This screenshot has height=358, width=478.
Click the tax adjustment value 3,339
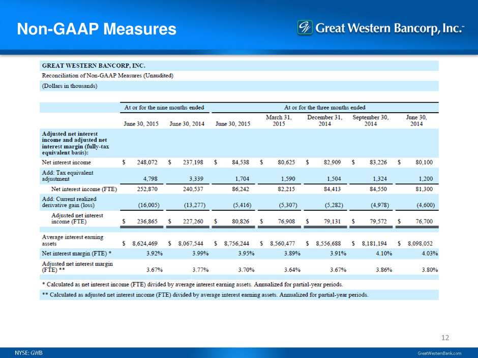tap(196, 179)
